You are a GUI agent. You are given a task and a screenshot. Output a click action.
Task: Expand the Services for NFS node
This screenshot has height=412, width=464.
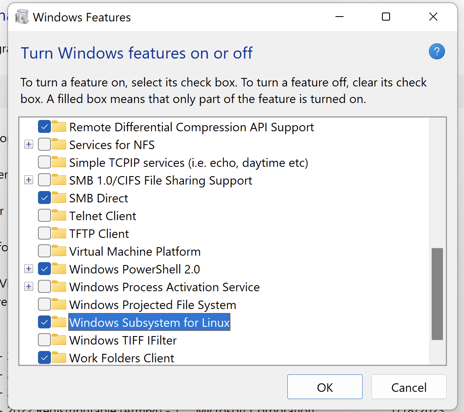(28, 145)
